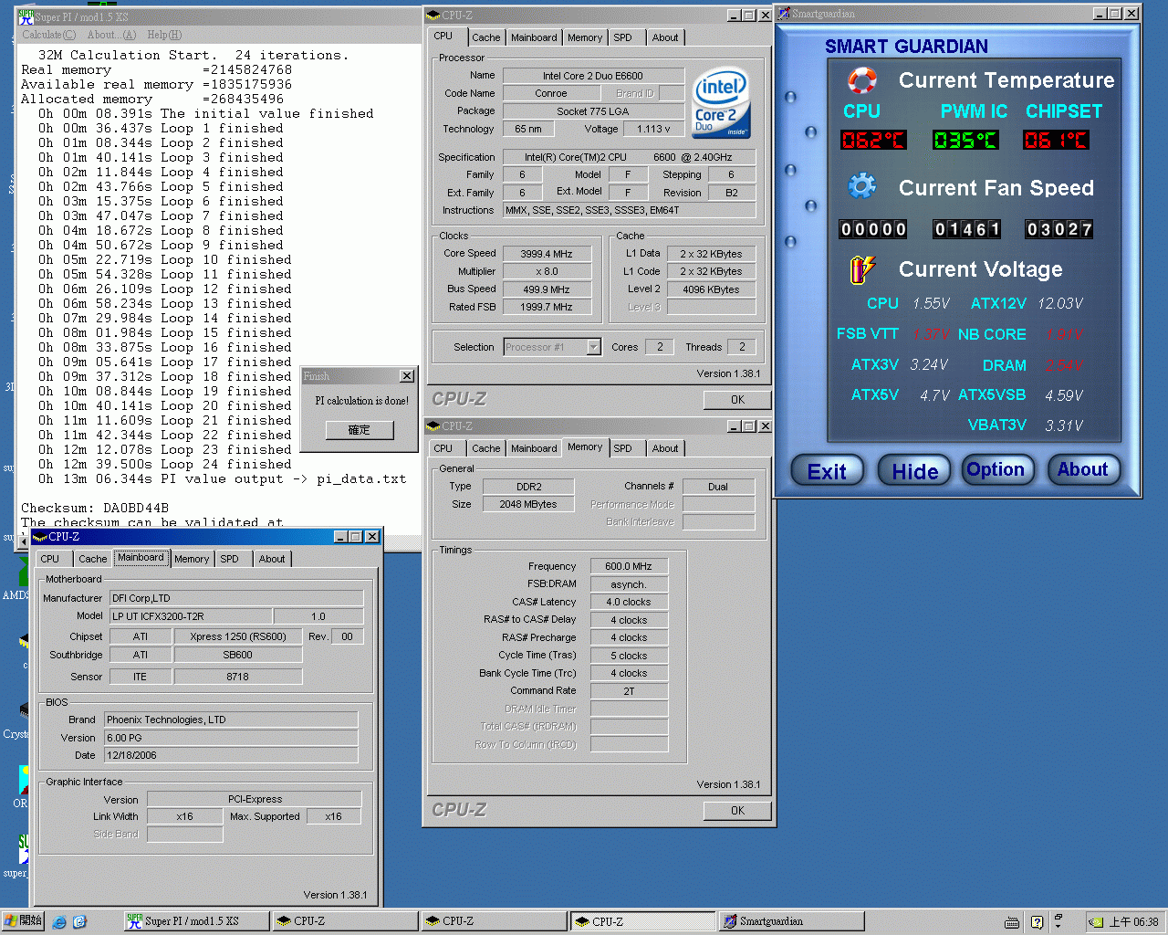The height and width of the screenshot is (935, 1168).
Task: Click the Option button in Smartguardian
Action: click(996, 470)
